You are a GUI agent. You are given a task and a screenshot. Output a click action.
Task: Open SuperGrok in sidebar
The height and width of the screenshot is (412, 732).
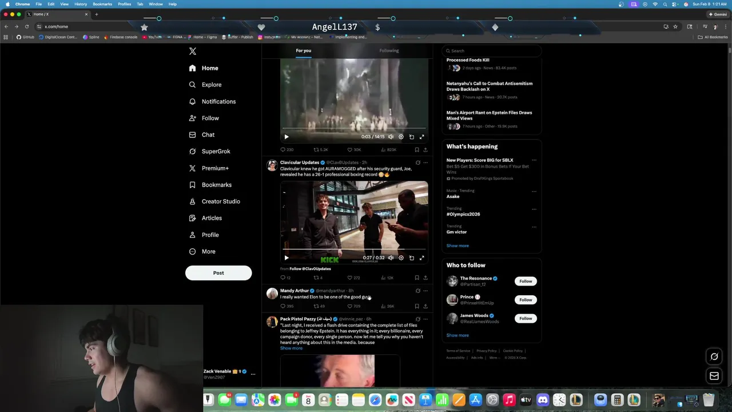tap(209, 151)
